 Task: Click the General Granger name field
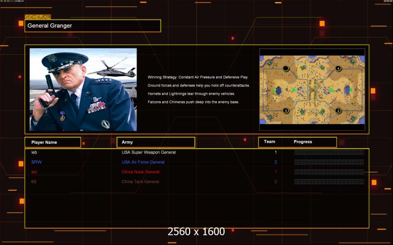coord(93,26)
